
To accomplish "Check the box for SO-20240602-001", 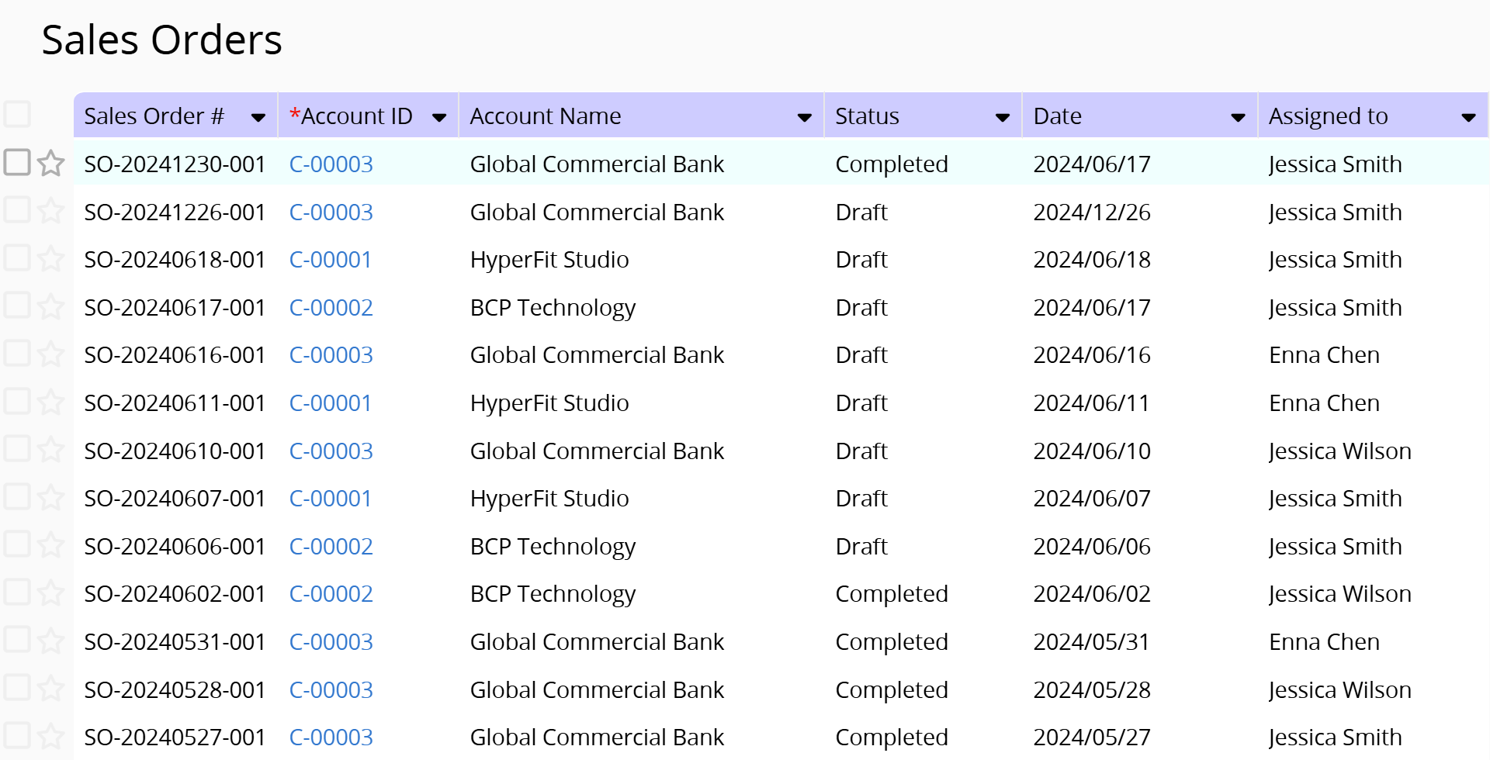I will pos(17,592).
